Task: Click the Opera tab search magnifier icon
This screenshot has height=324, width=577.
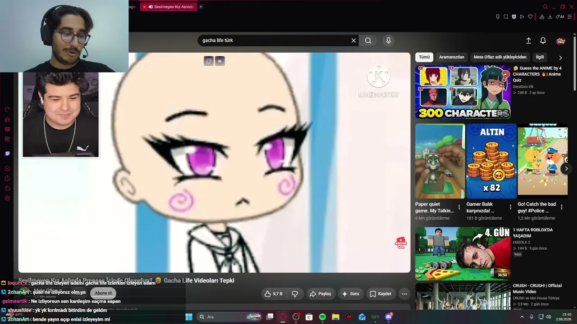Action: 545,7
